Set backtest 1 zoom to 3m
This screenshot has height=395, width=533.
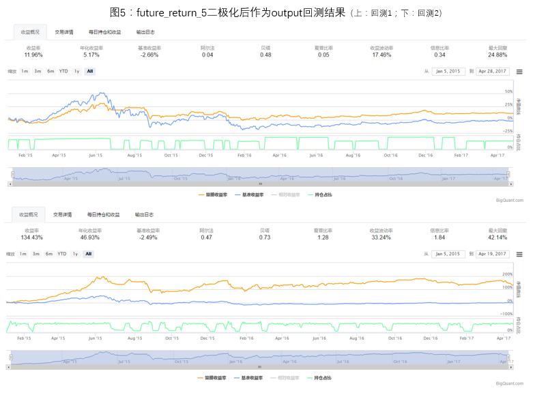38,72
